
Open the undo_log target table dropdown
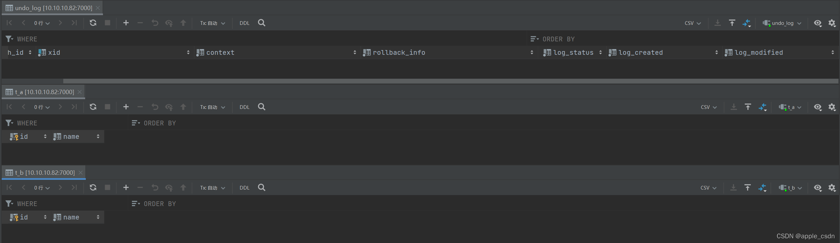pos(782,23)
